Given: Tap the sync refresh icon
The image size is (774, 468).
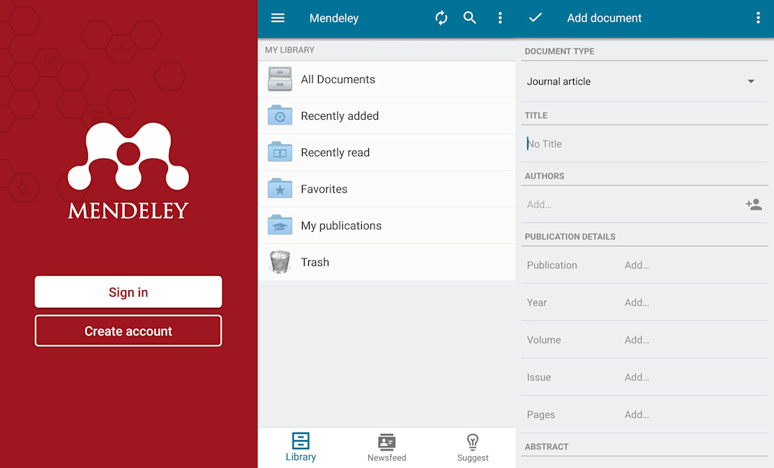Looking at the screenshot, I should (x=441, y=18).
